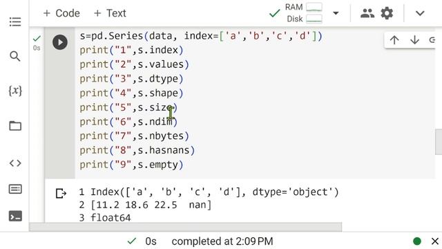Open the share people icon
This screenshot has height=249, width=442.
tap(367, 13)
